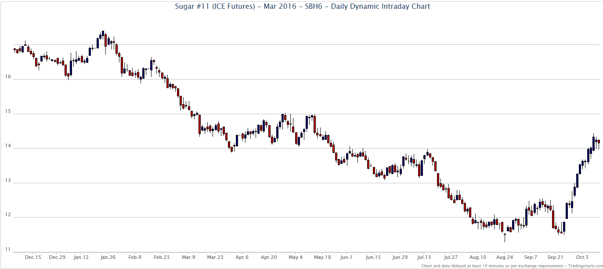Image resolution: width=603 pixels, height=269 pixels.
Task: Click the 15 price axis label
Action: 8,112
